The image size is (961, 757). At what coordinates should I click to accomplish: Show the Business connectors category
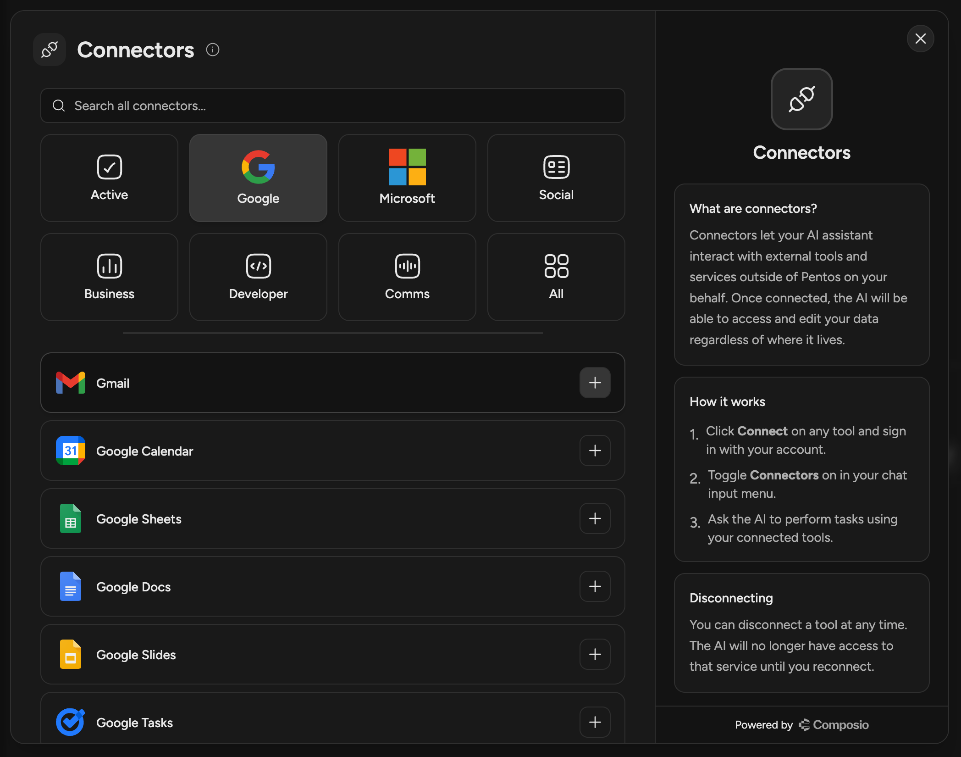pos(109,277)
